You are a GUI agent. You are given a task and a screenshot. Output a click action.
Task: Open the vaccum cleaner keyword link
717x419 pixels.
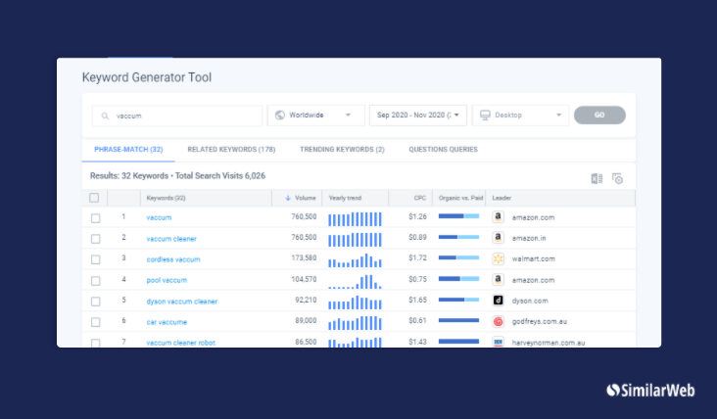(171, 239)
